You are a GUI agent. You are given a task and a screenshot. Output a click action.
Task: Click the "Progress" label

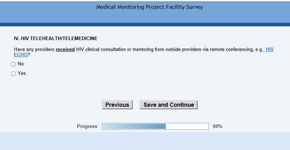[87, 126]
